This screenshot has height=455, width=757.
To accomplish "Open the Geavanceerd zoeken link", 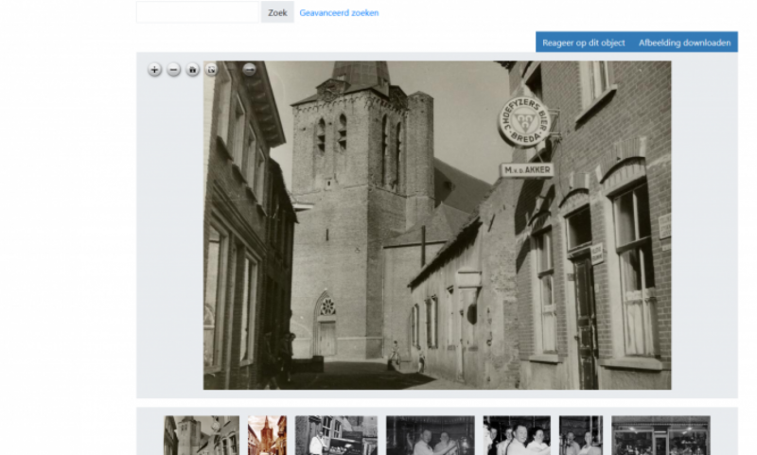I will 339,13.
